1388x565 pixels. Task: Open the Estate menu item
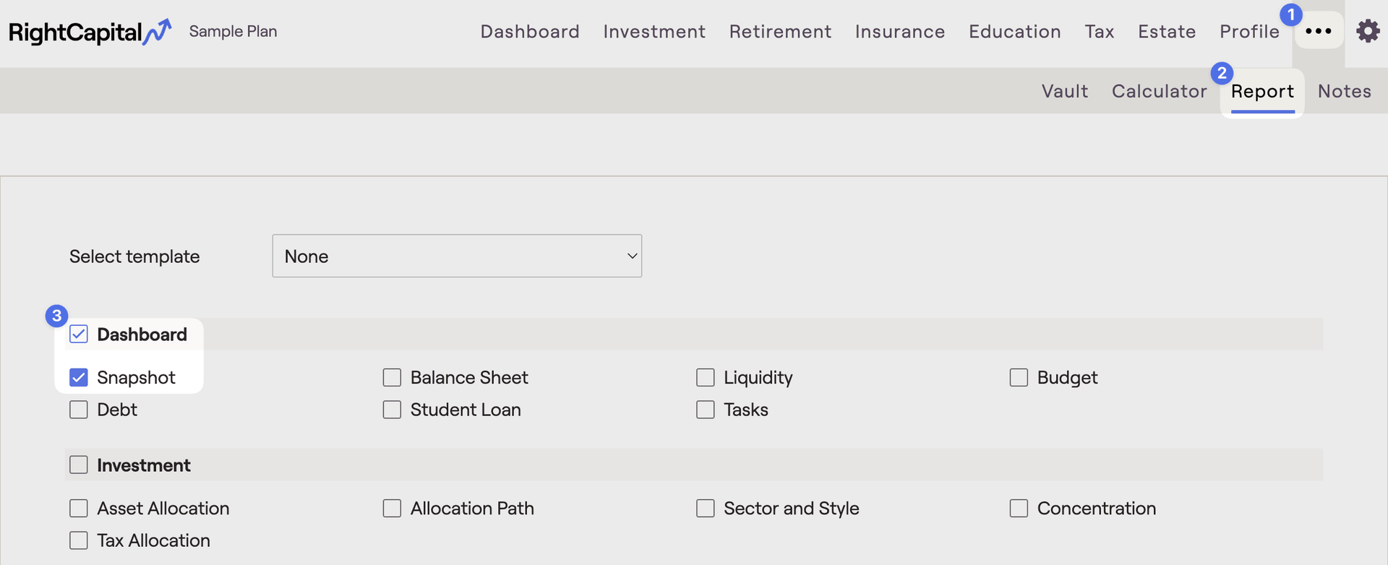coord(1166,32)
